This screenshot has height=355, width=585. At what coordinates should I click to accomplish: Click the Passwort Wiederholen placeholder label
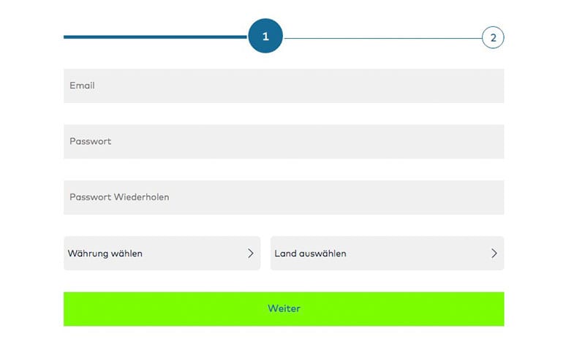point(119,197)
